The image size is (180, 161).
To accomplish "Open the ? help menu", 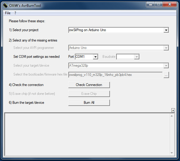I will [15, 13].
